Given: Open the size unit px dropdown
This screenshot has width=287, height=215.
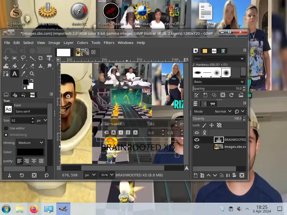Looking at the screenshot, I should (x=41, y=120).
